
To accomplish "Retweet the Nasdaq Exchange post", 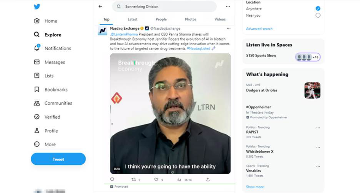I will tap(133, 180).
